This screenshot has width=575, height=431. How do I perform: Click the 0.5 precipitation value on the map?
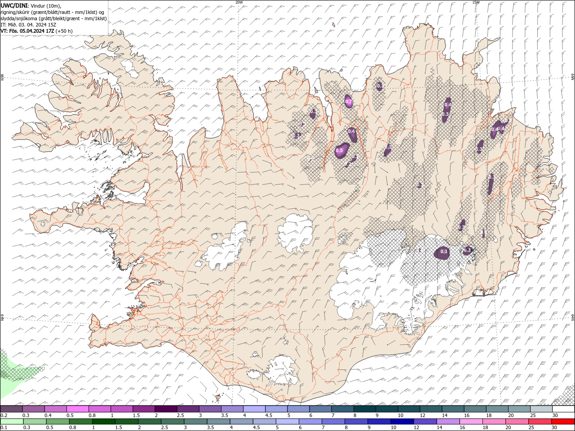pos(340,151)
